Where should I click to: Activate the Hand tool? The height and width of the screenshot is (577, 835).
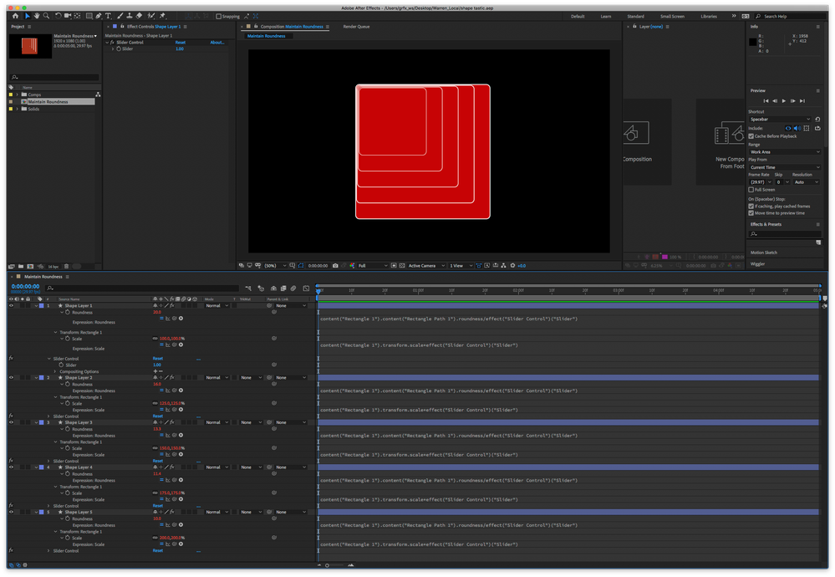click(x=38, y=16)
